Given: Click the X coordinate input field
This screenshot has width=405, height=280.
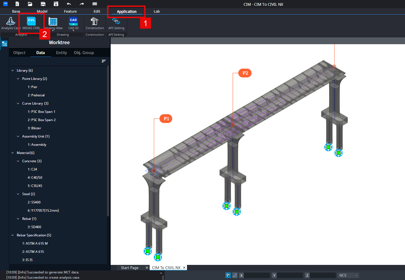Looking at the screenshot, I should coord(257,275).
